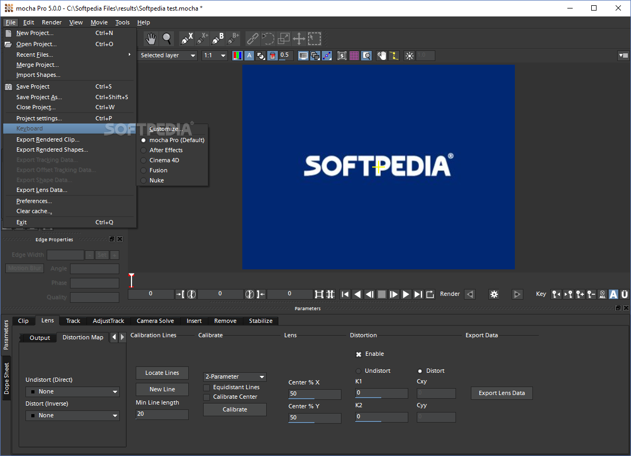Image resolution: width=631 pixels, height=456 pixels.
Task: Toggle the loop playback icon
Action: [x=430, y=294]
